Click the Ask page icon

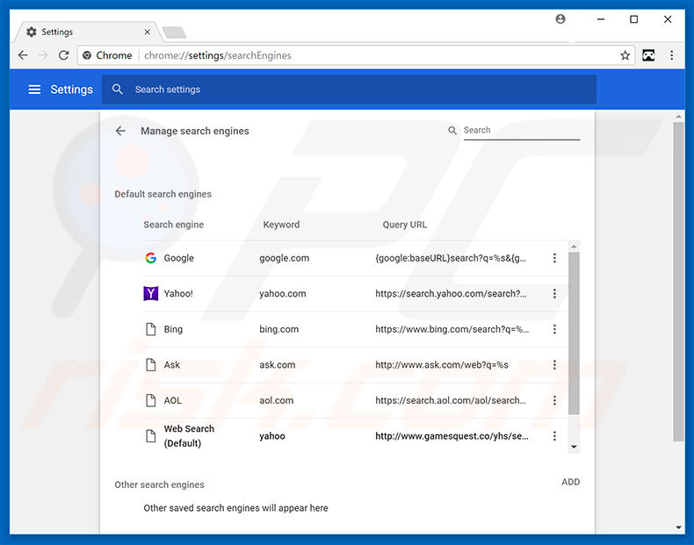[x=150, y=365]
